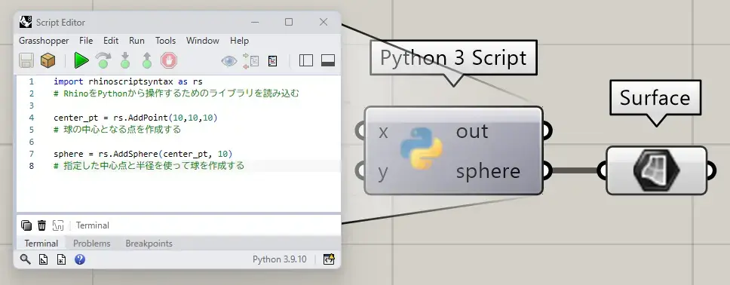Click the Script Editor window app icon
Image resolution: width=730 pixels, height=285 pixels.
point(26,22)
